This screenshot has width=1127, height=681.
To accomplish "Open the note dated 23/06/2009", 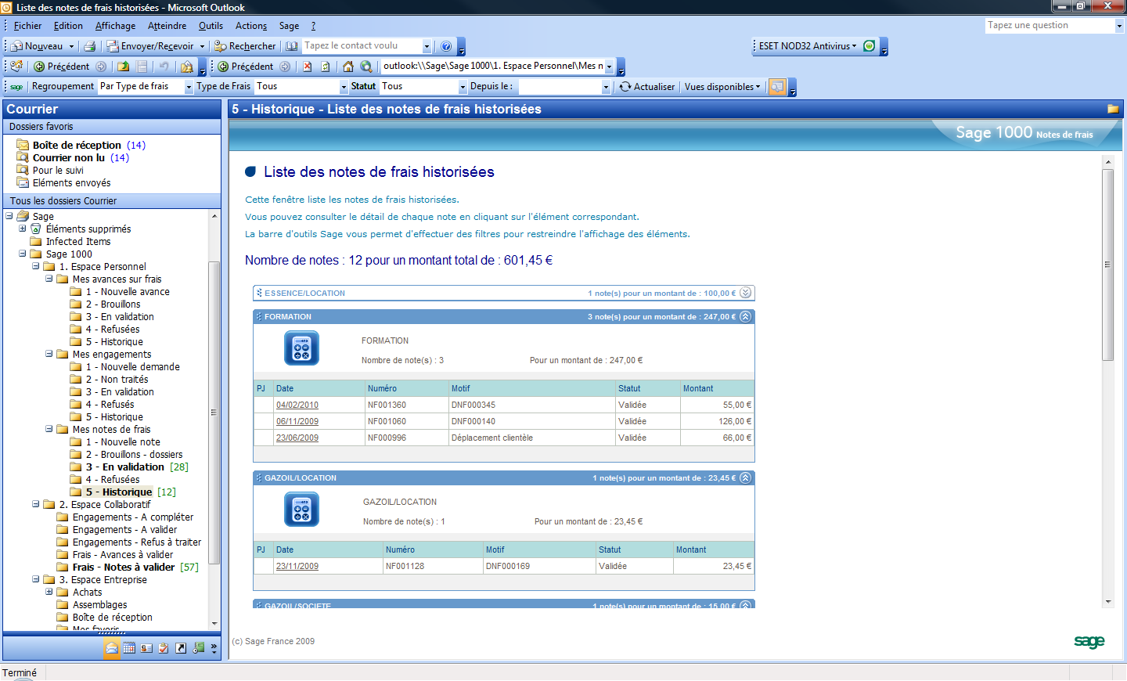I will pos(297,438).
